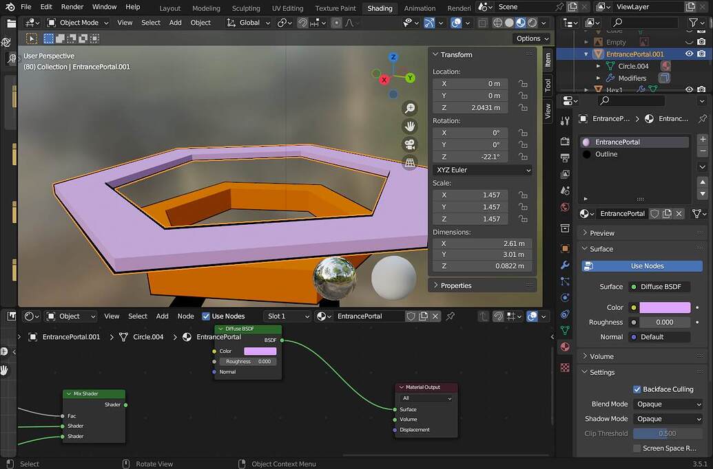Collapse the Transform panel
713x469 pixels.
coord(435,54)
